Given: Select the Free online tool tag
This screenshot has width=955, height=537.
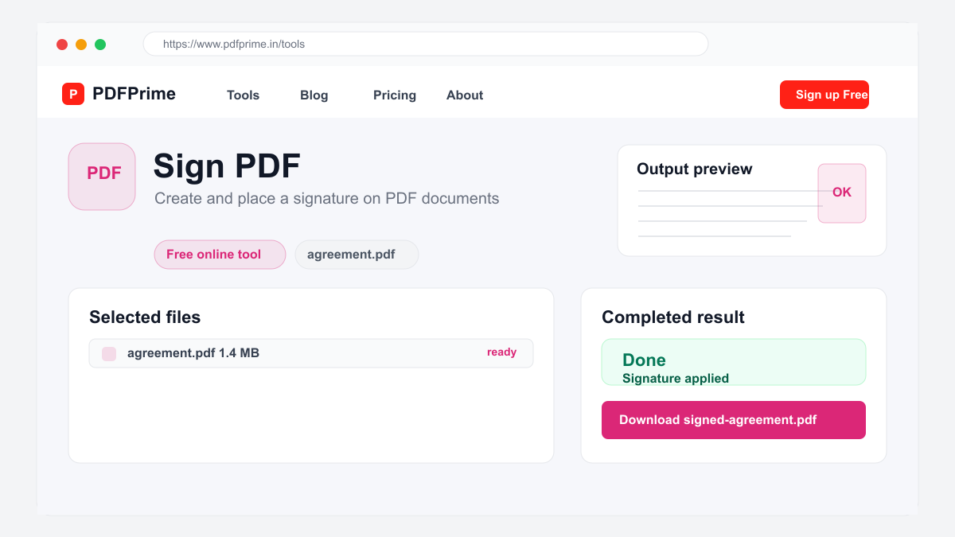Looking at the screenshot, I should (x=220, y=255).
